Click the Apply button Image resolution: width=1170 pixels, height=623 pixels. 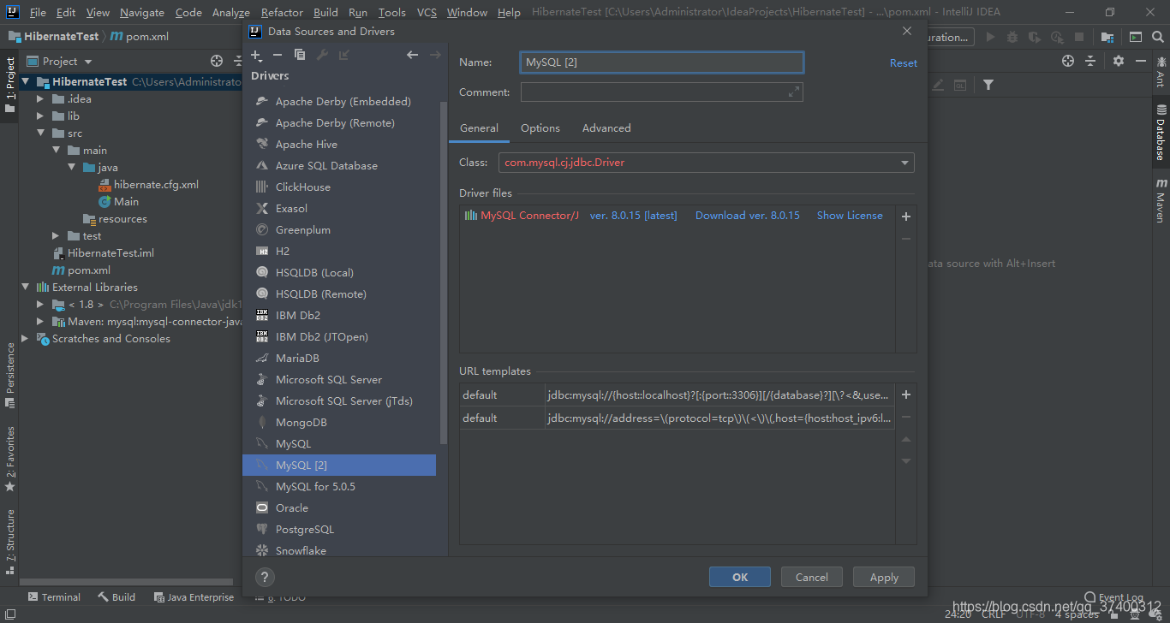[x=884, y=577]
